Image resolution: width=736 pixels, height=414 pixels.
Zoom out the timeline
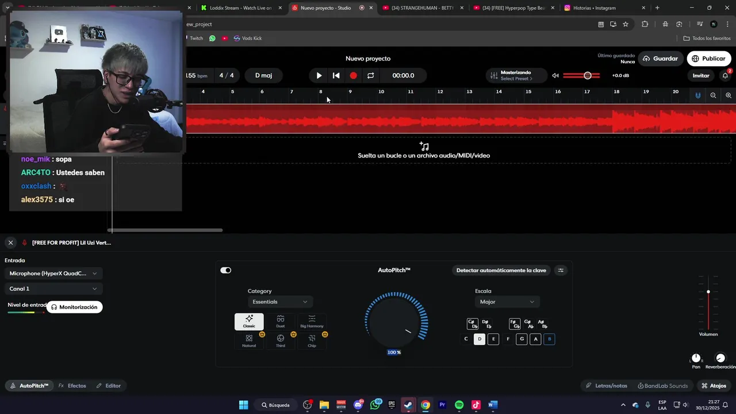(x=713, y=95)
